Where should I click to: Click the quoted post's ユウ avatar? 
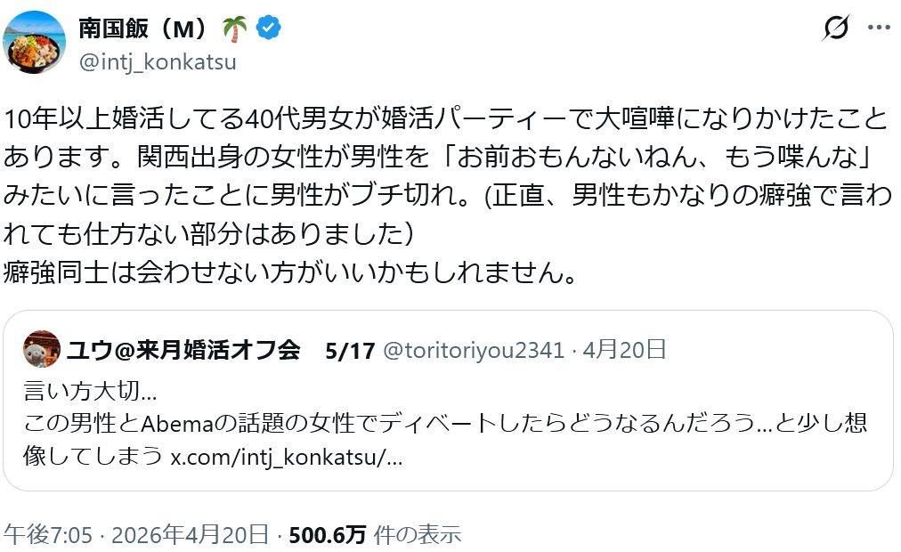[x=42, y=349]
